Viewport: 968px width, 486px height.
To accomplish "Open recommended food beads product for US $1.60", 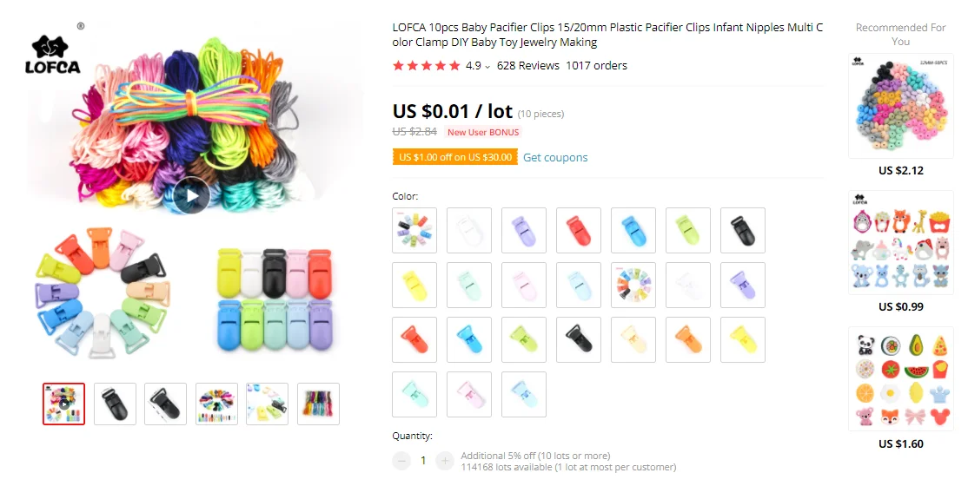I will 901,378.
